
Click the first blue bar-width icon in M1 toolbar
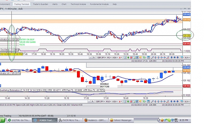click(x=171, y=57)
